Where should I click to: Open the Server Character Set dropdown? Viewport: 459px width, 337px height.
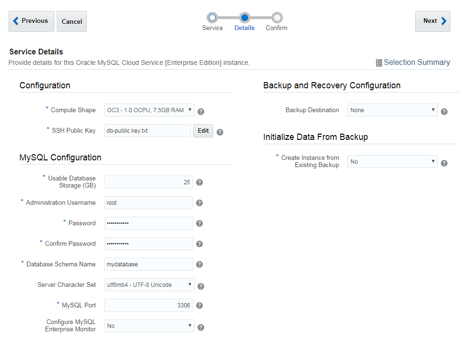pos(149,285)
